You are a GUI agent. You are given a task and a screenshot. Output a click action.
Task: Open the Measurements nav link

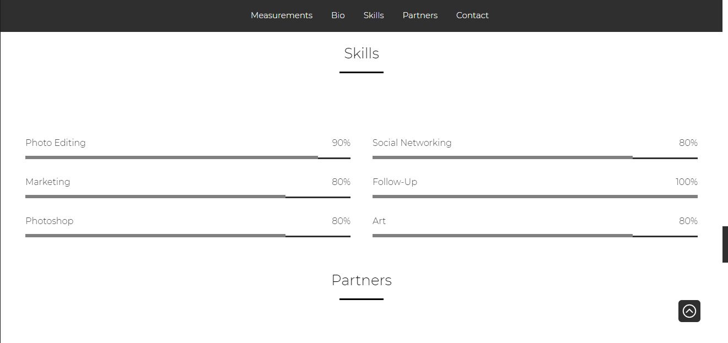pyautogui.click(x=282, y=15)
